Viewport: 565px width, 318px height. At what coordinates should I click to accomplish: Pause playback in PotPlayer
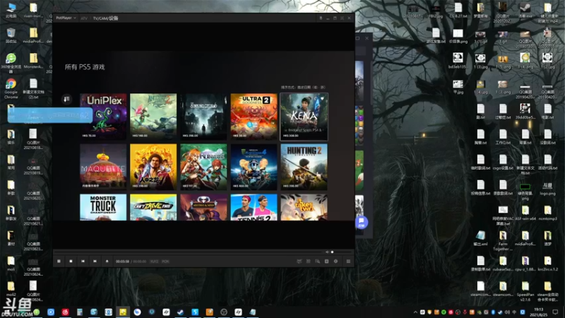click(x=59, y=261)
